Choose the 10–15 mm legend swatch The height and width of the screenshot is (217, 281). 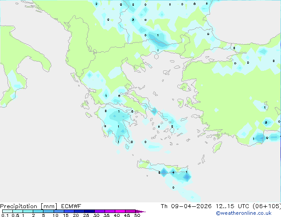(59, 211)
